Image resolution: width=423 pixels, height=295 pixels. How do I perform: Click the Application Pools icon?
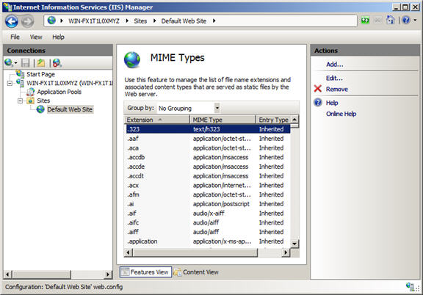pos(31,92)
